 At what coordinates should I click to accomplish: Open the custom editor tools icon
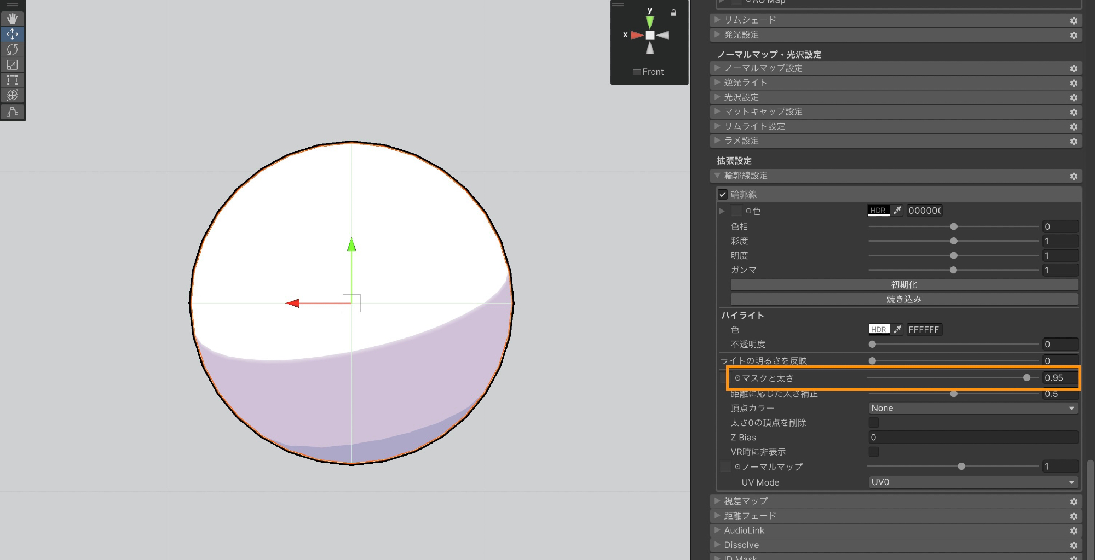pyautogui.click(x=12, y=112)
